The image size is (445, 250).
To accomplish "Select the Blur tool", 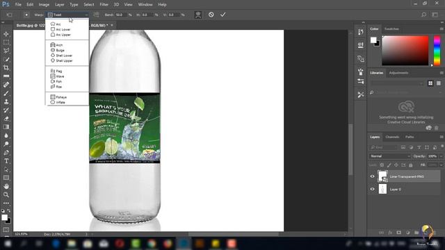I will 6,135.
